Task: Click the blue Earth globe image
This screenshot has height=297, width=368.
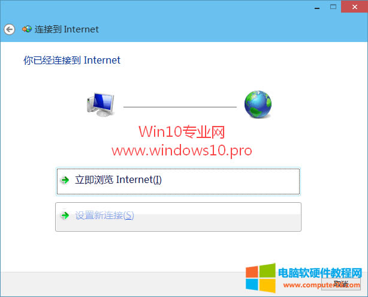Action: coord(258,104)
